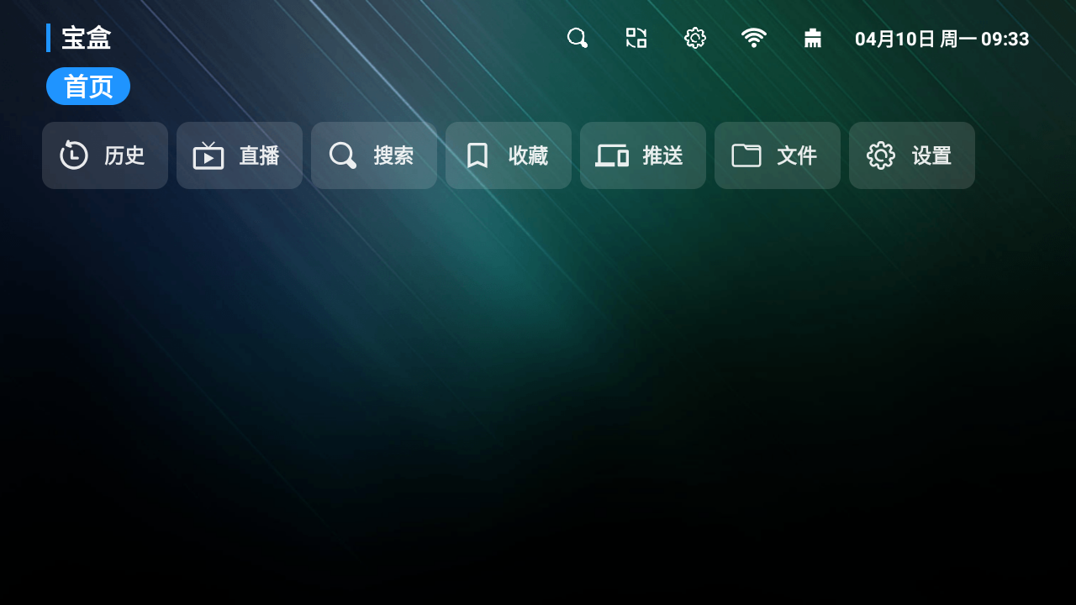Click the broom cache-clean icon
Viewport: 1076px width, 605px height.
[813, 38]
